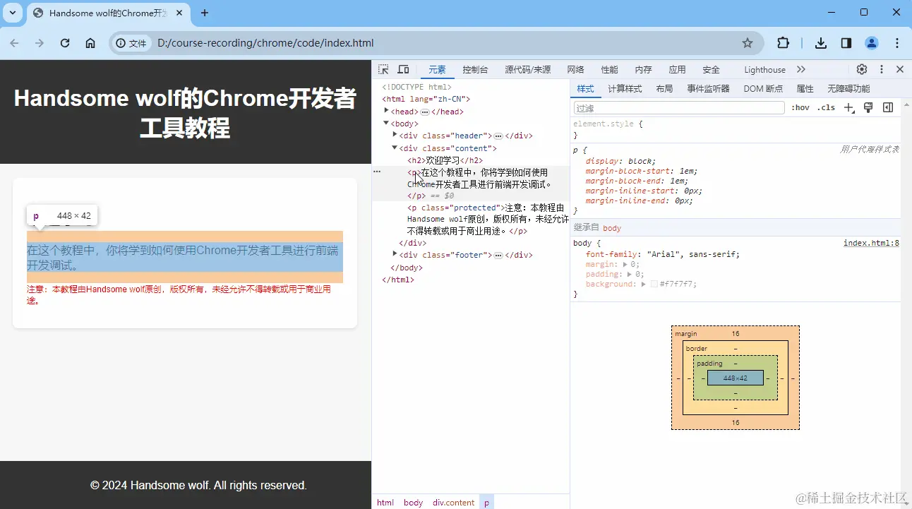Screen dimensions: 912x509
Task: Show more DevTools tabs via double chevron
Action: 800,69
